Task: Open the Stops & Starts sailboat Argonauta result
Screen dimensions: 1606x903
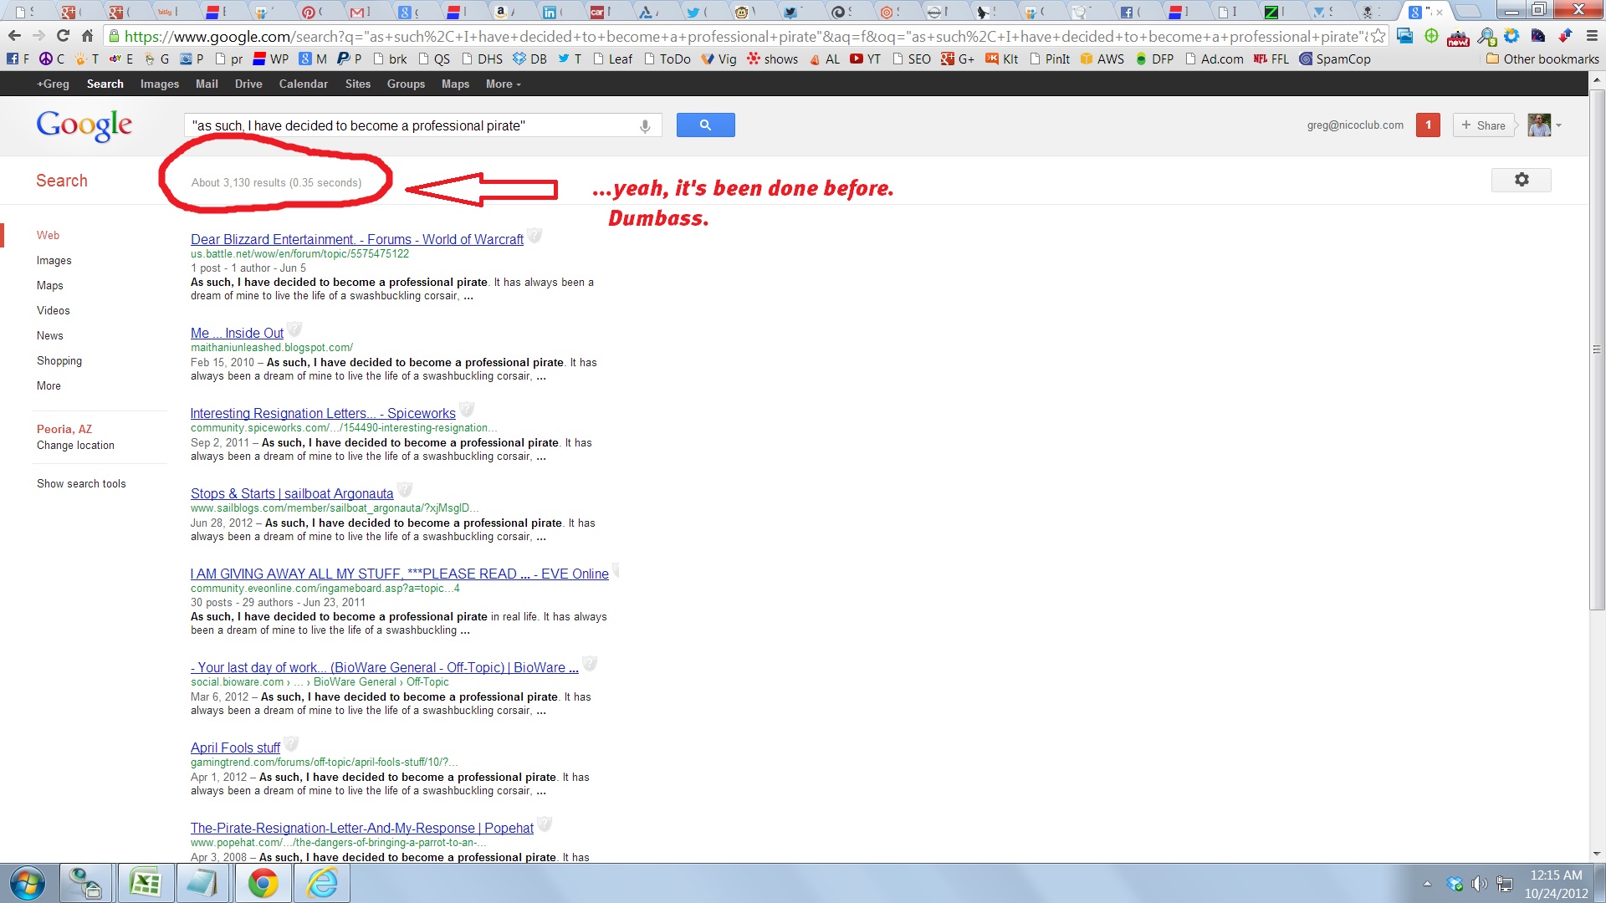Action: (x=292, y=493)
